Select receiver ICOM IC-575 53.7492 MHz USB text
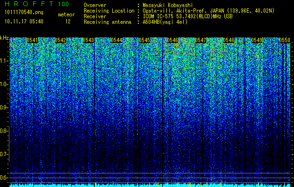The height and width of the screenshot is (187, 294). click(x=187, y=16)
